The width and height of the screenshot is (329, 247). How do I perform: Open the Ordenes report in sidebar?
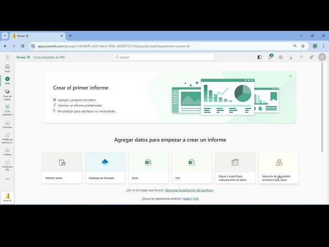coord(7,152)
